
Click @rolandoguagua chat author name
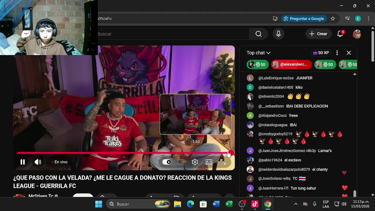click(x=273, y=125)
